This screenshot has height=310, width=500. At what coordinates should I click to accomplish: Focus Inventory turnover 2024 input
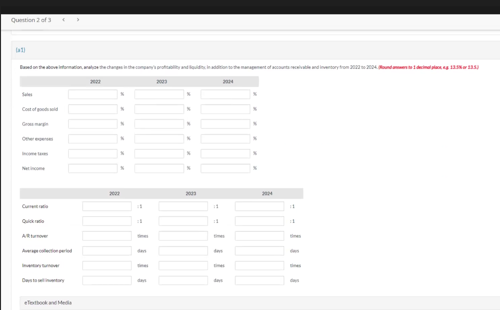coord(260,266)
